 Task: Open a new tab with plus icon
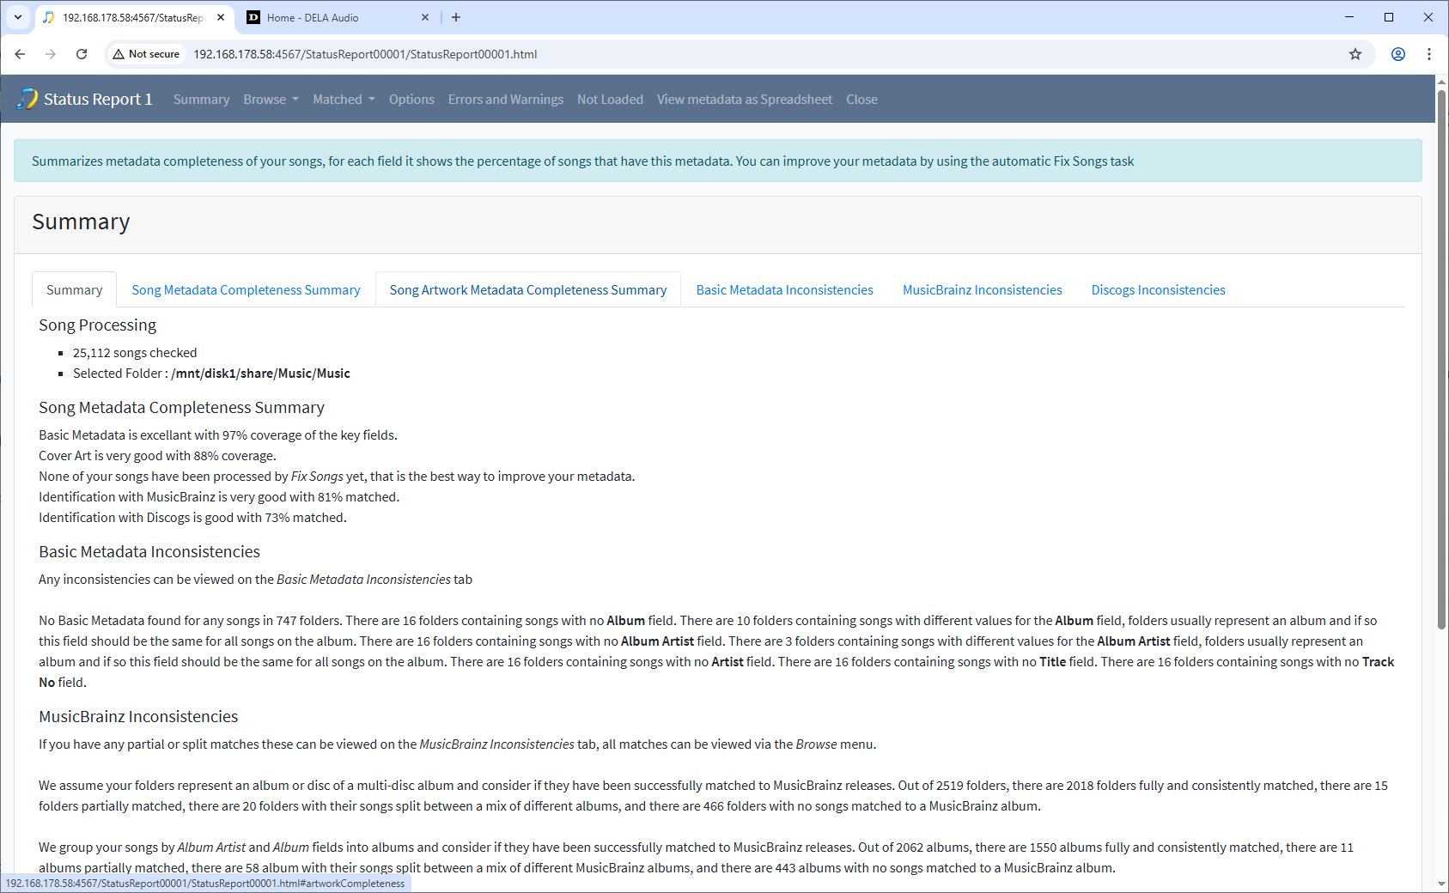456,17
